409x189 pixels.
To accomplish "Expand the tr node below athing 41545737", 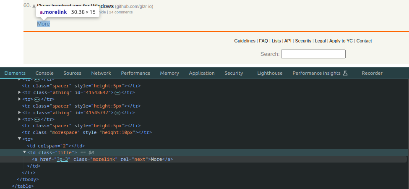I will coord(20,119).
